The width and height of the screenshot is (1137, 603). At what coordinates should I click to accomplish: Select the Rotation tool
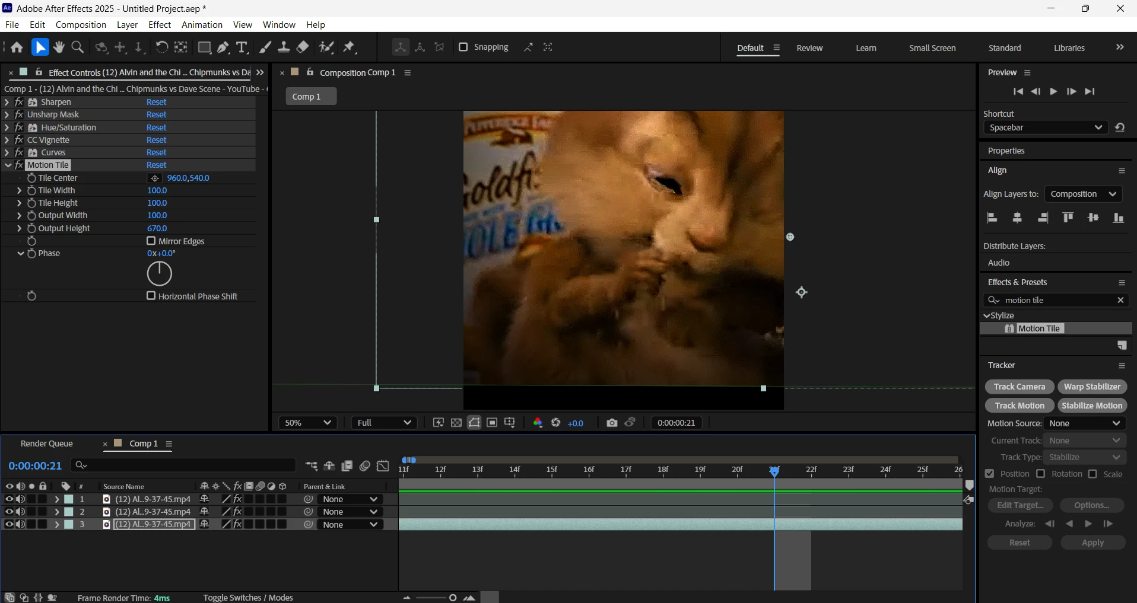point(161,47)
